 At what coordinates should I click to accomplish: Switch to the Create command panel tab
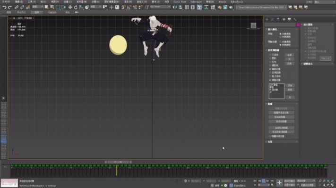tap(267, 19)
